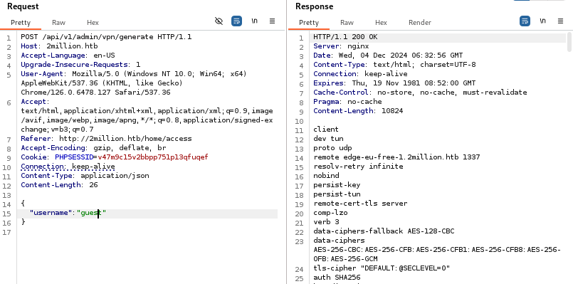
Task: Click the "guest" username value
Action: [x=91, y=213]
